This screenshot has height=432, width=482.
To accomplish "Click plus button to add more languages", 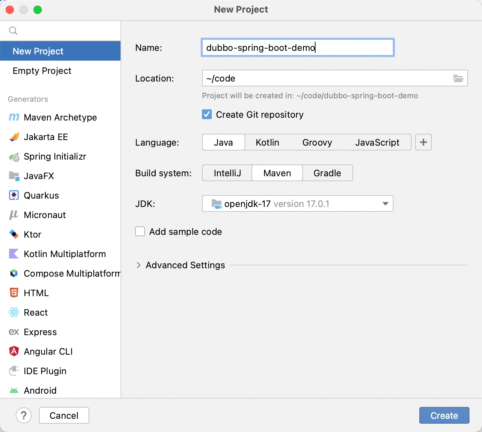I will tap(423, 142).
